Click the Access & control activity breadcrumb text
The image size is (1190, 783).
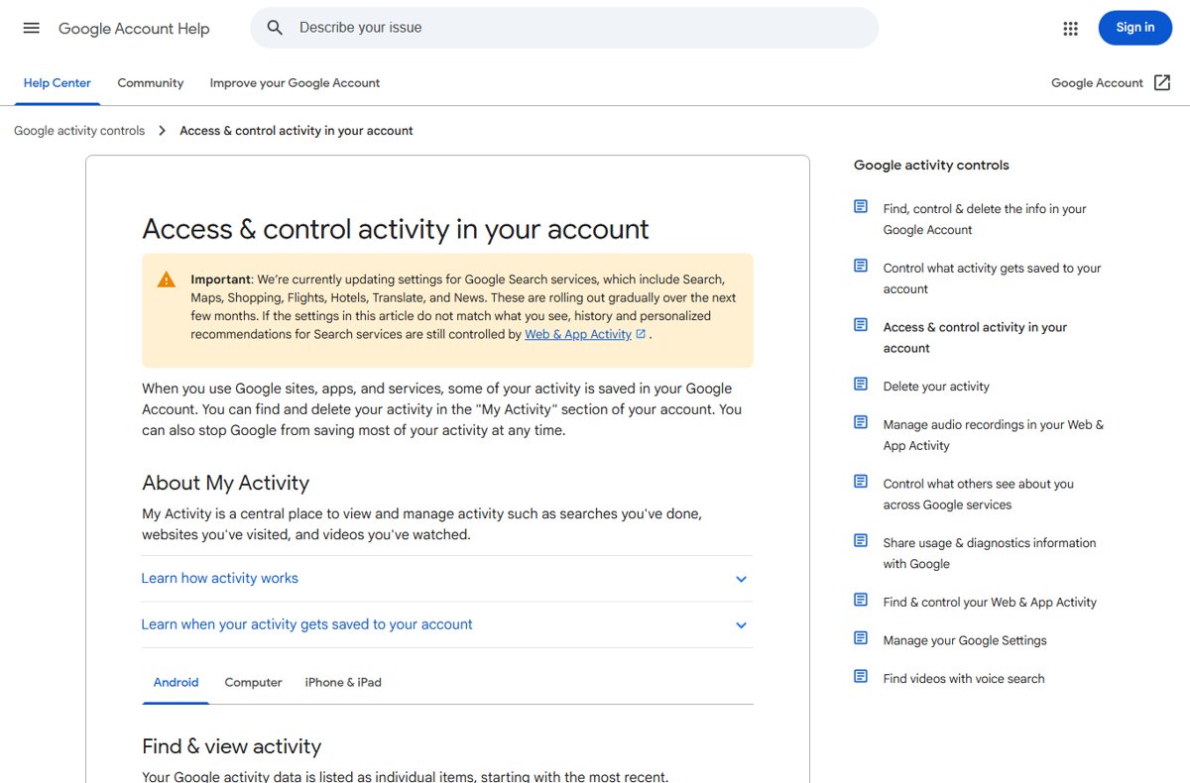[297, 131]
